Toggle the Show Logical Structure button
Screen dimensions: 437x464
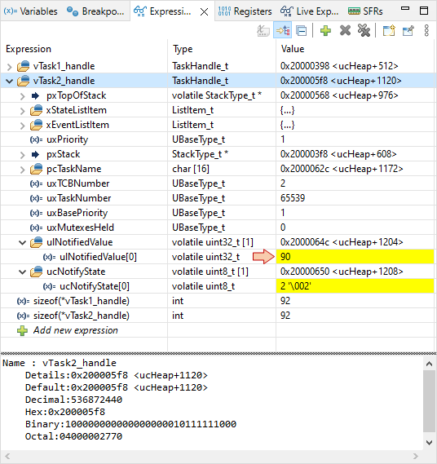click(x=283, y=30)
